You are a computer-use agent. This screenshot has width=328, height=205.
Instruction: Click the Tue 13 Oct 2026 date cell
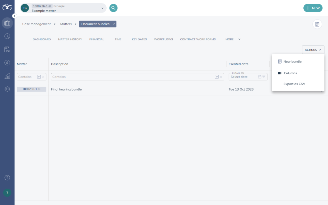241,89
